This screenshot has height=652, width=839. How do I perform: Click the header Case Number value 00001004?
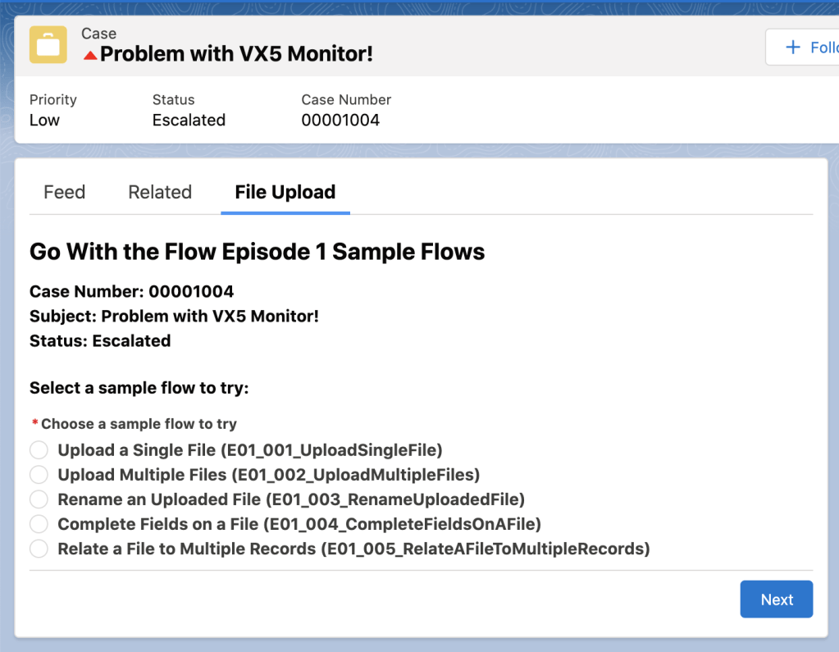click(x=340, y=120)
